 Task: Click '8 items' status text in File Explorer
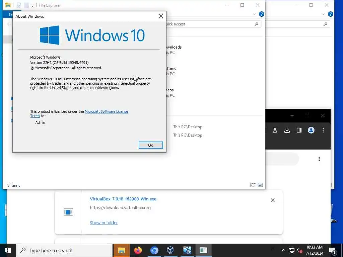(x=14, y=185)
